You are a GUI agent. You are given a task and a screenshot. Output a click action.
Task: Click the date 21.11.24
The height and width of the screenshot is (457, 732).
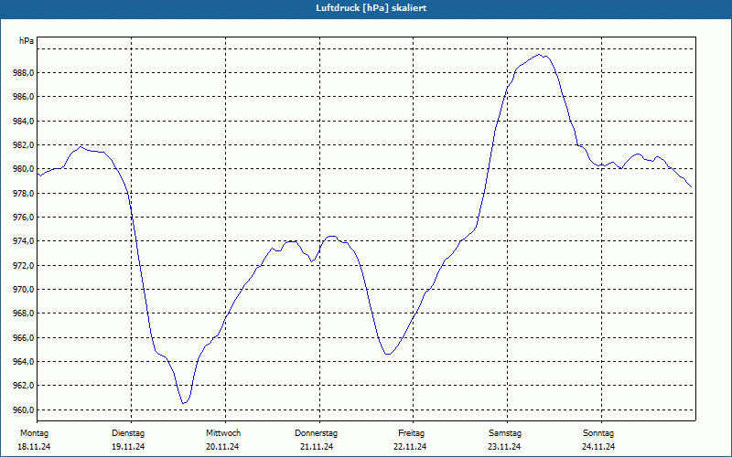click(317, 447)
